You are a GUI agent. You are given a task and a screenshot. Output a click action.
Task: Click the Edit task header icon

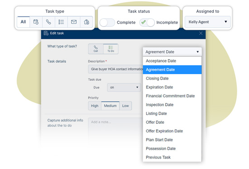(46, 33)
